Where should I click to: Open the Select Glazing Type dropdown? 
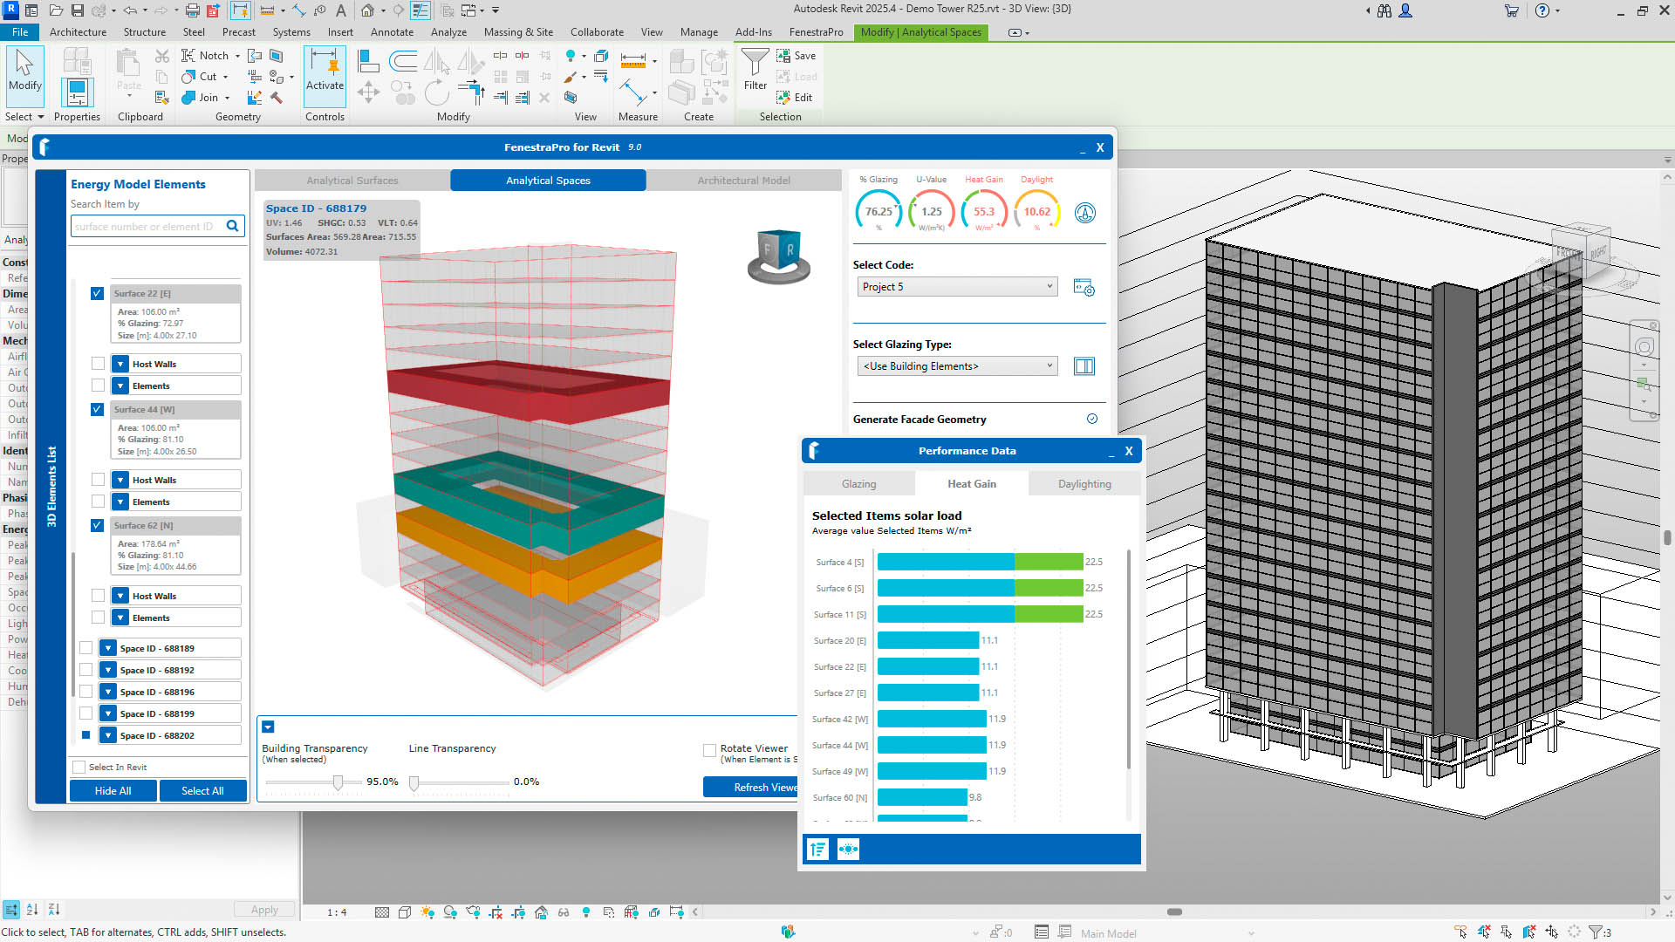click(957, 366)
